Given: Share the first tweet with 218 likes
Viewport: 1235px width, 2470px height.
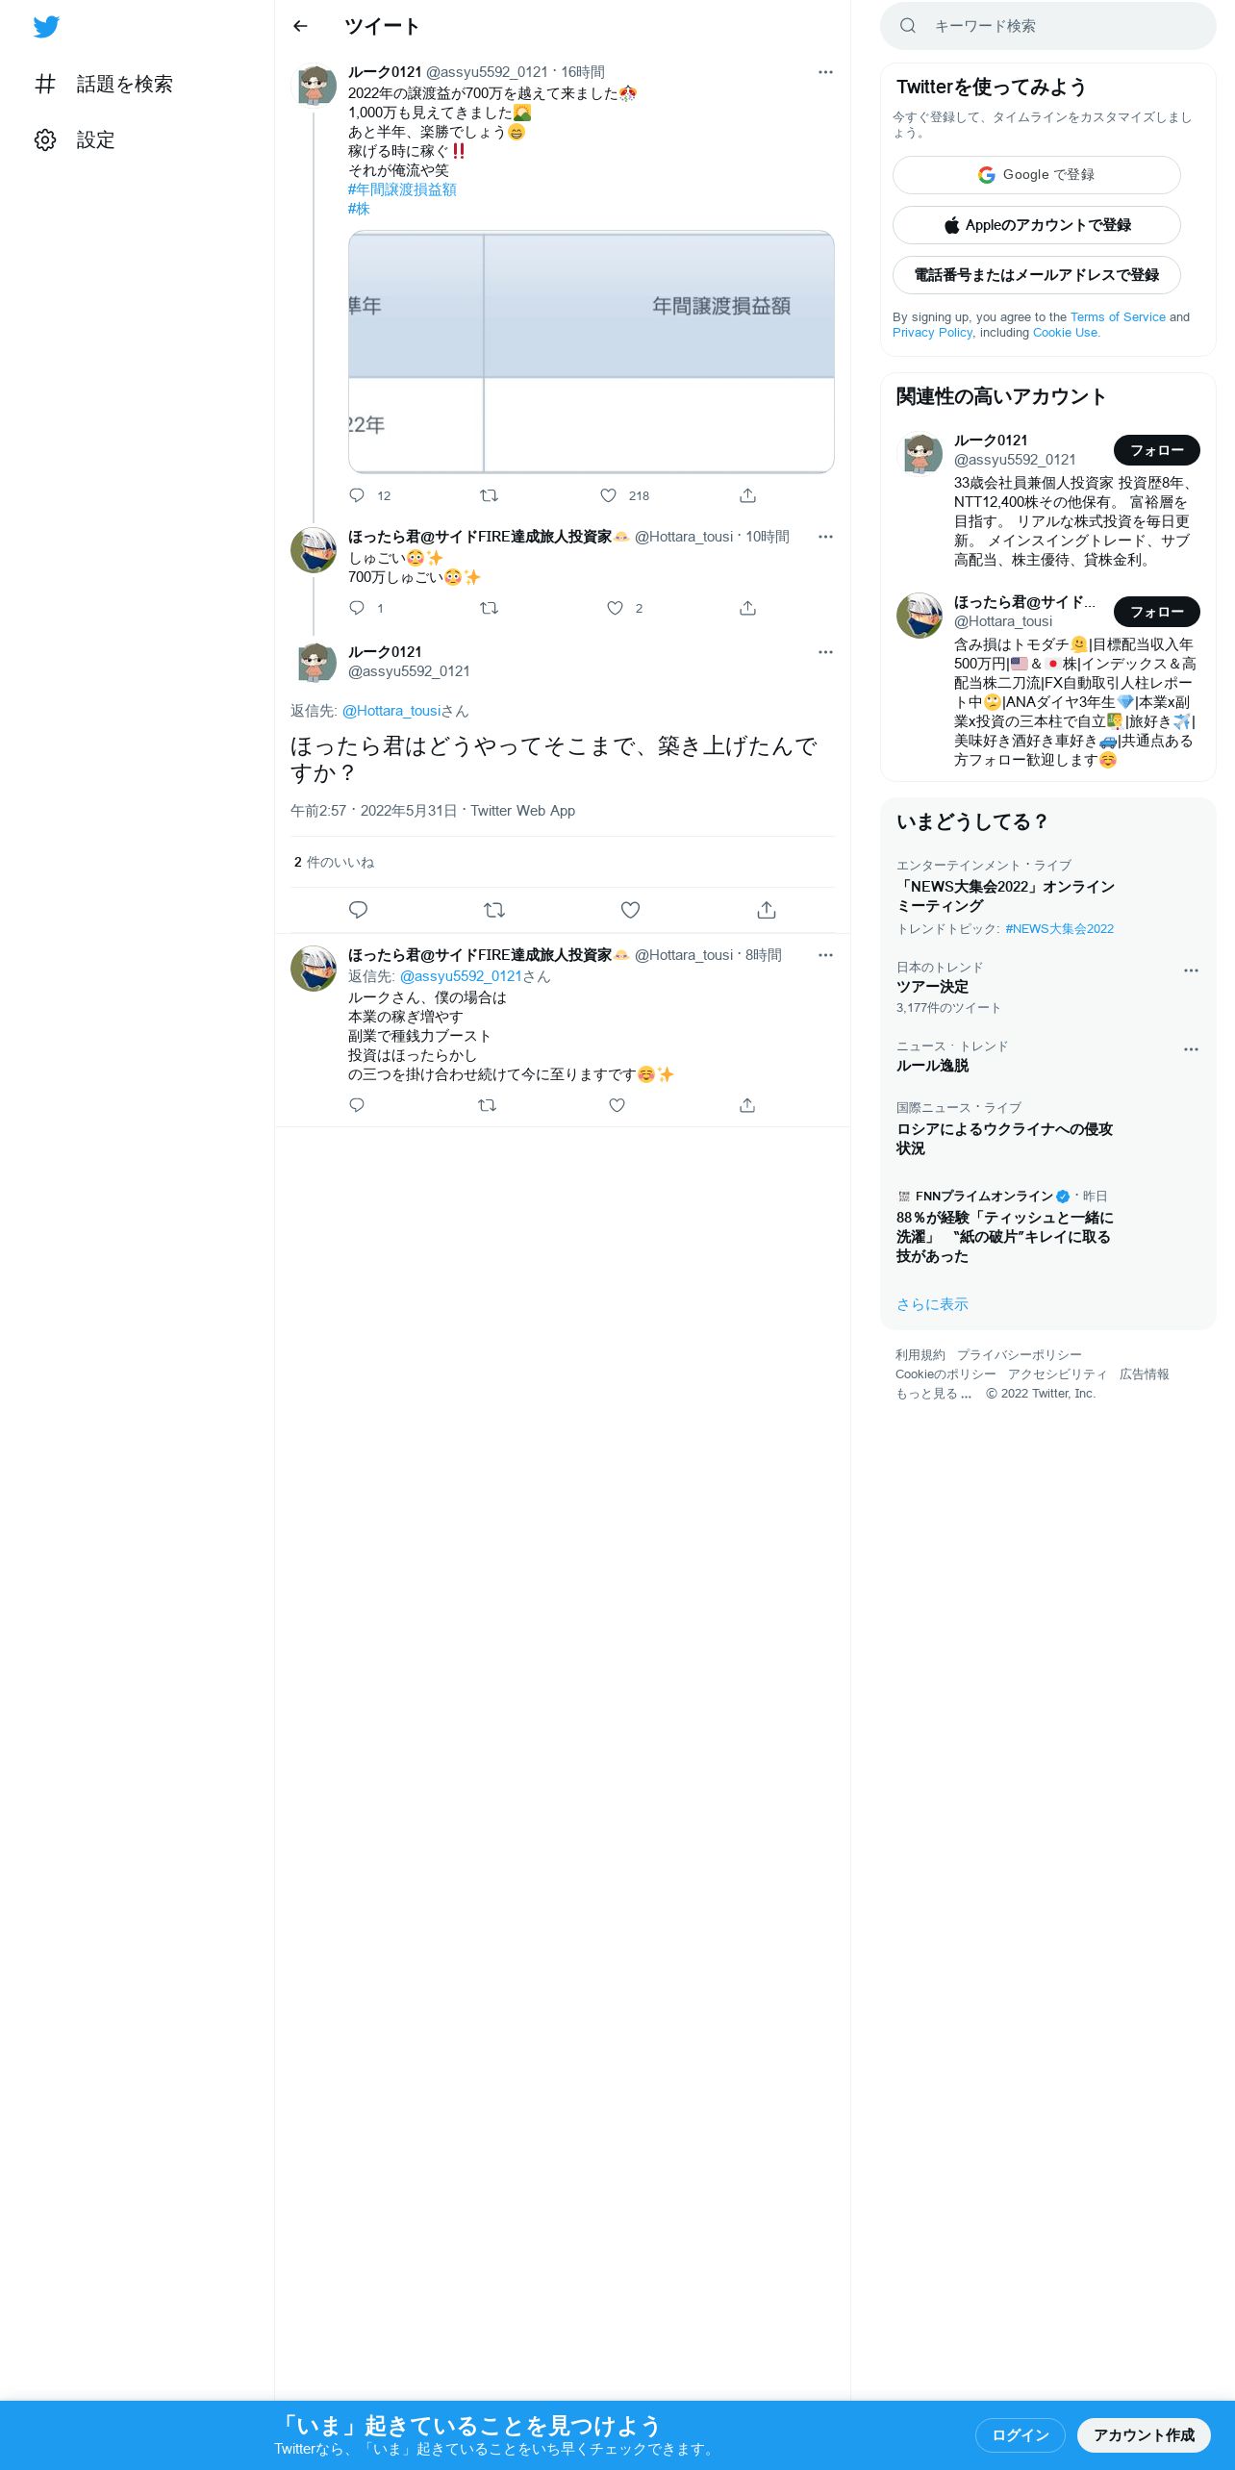Looking at the screenshot, I should click(747, 495).
